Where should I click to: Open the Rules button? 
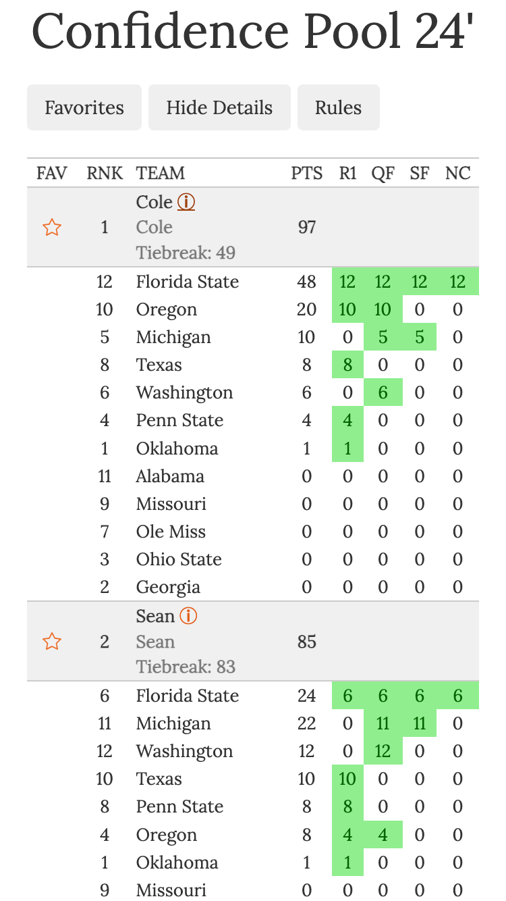coord(338,107)
